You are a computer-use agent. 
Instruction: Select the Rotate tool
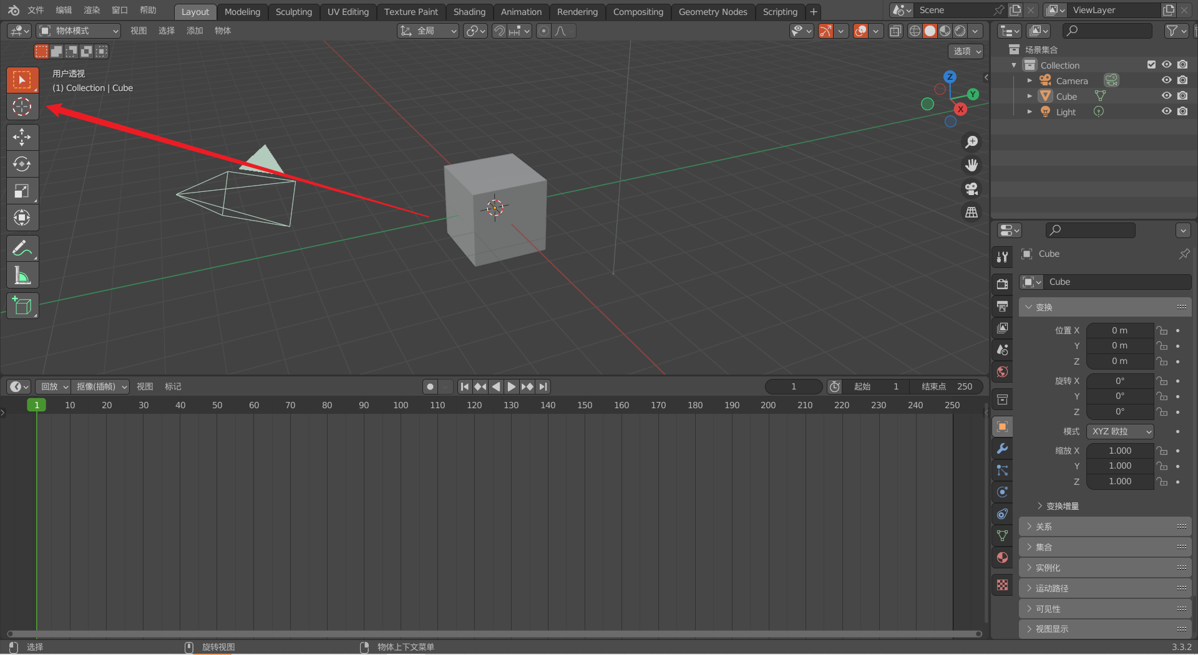click(22, 164)
